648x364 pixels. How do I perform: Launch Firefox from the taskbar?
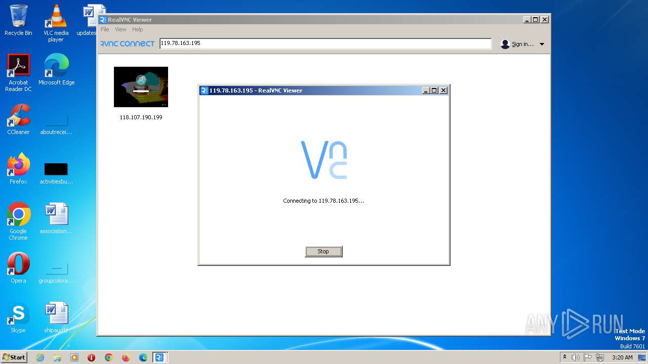[x=126, y=357]
